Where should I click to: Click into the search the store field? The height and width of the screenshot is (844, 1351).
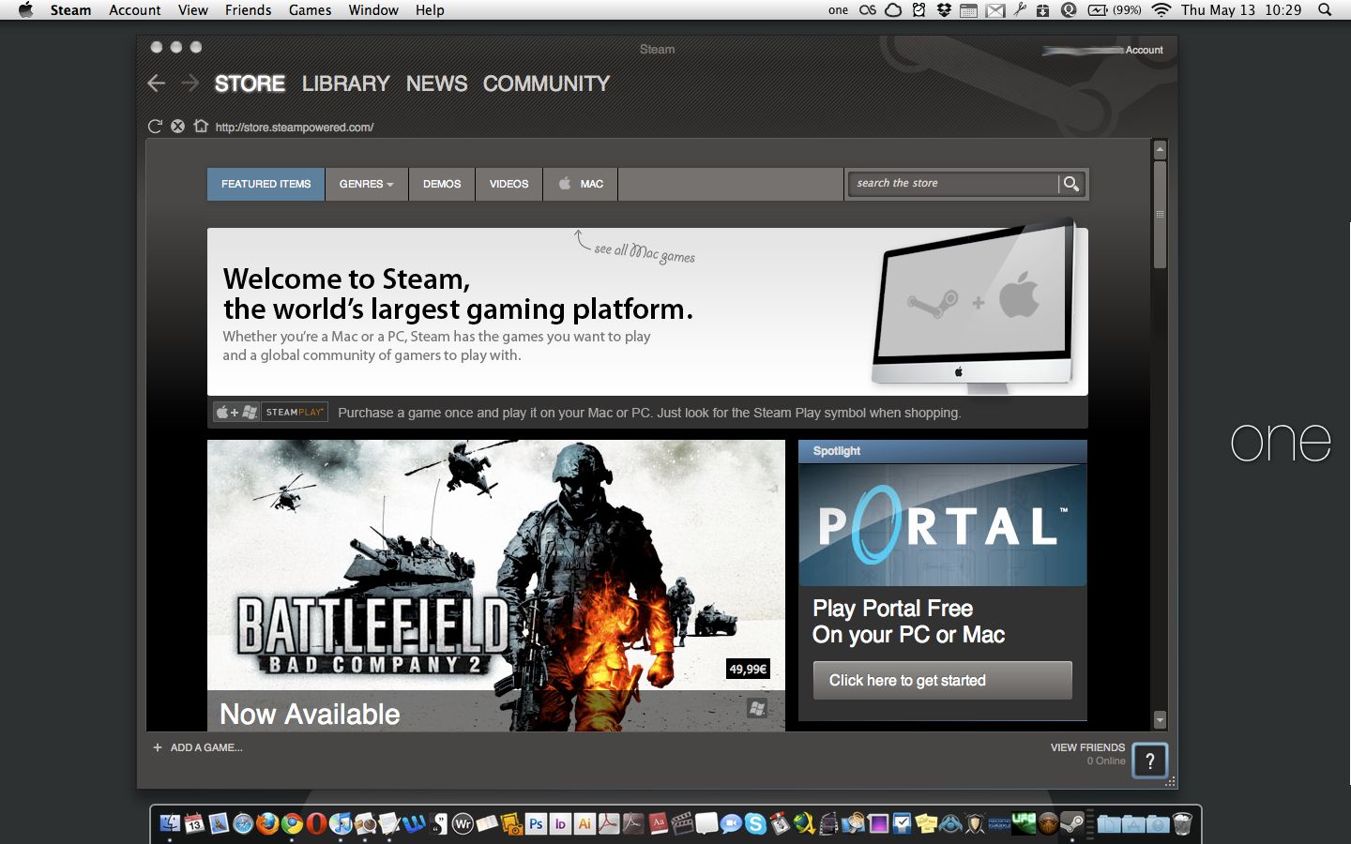952,184
